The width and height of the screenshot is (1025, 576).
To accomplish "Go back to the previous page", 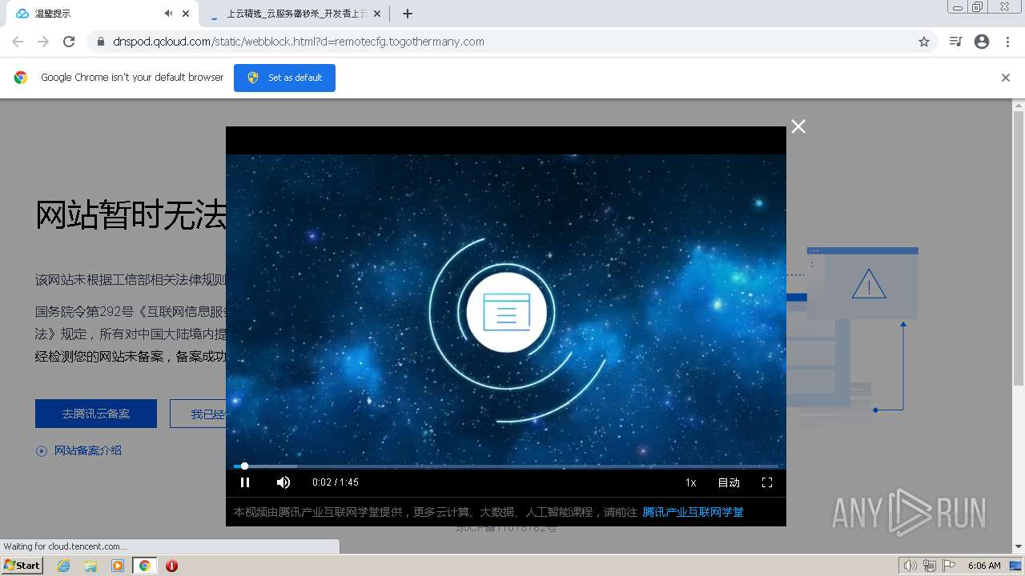I will 18,42.
